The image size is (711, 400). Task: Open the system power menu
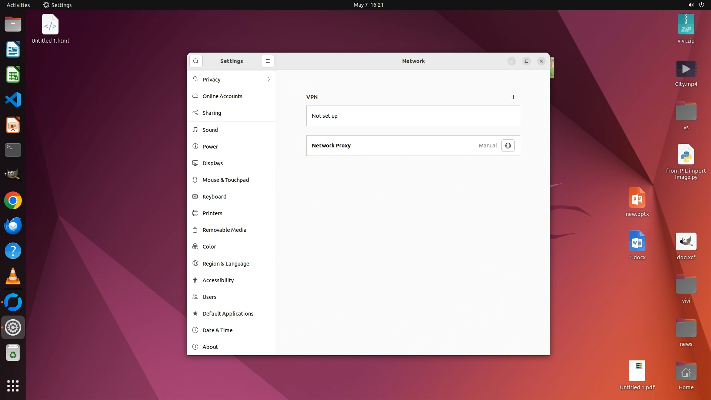[701, 5]
